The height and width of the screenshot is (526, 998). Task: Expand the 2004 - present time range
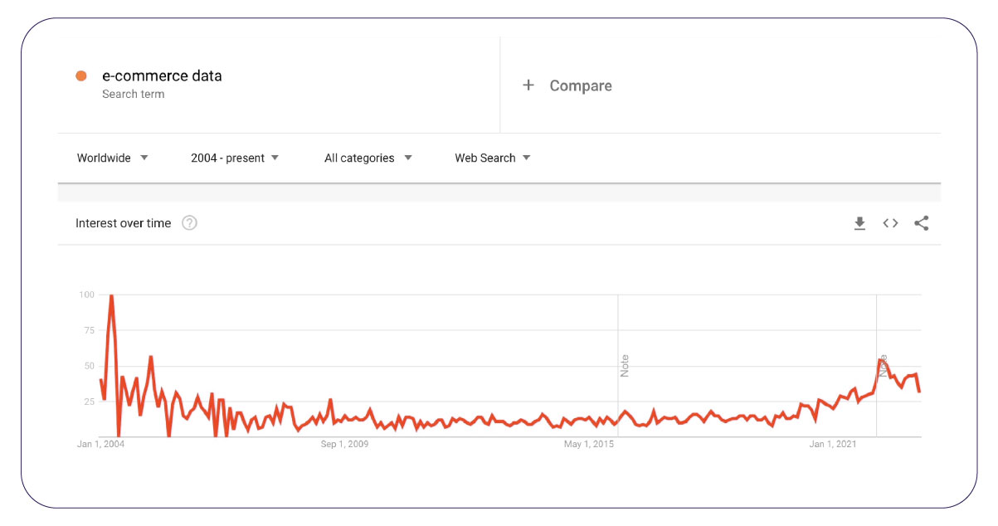pos(235,158)
